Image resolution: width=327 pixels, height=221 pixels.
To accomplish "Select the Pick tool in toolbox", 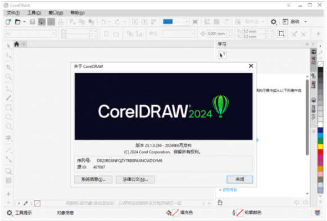I will point(8,46).
